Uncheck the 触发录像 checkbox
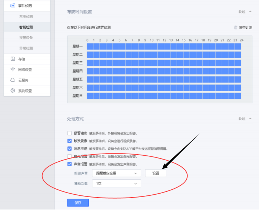Screen dimensions: 260x211 coord(70,141)
